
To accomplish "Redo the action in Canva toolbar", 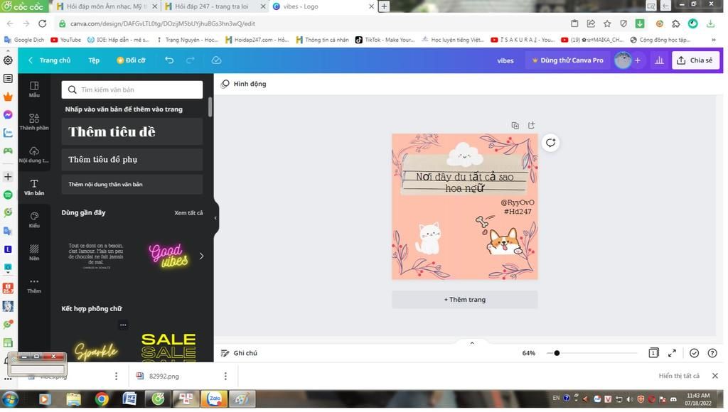I will [191, 60].
